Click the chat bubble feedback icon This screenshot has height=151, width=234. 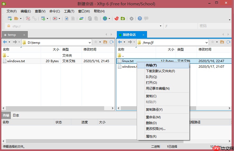pos(146,18)
